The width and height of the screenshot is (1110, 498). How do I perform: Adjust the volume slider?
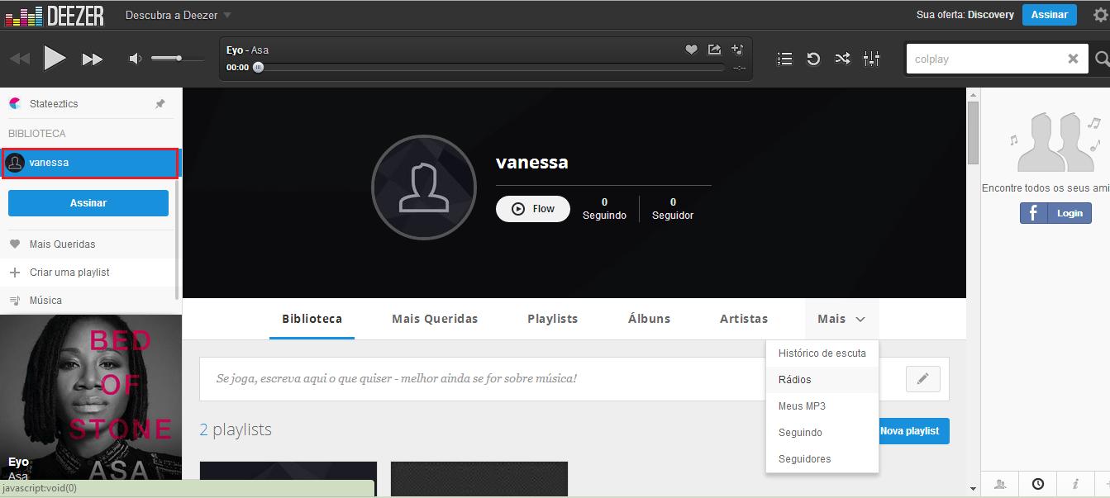[178, 59]
